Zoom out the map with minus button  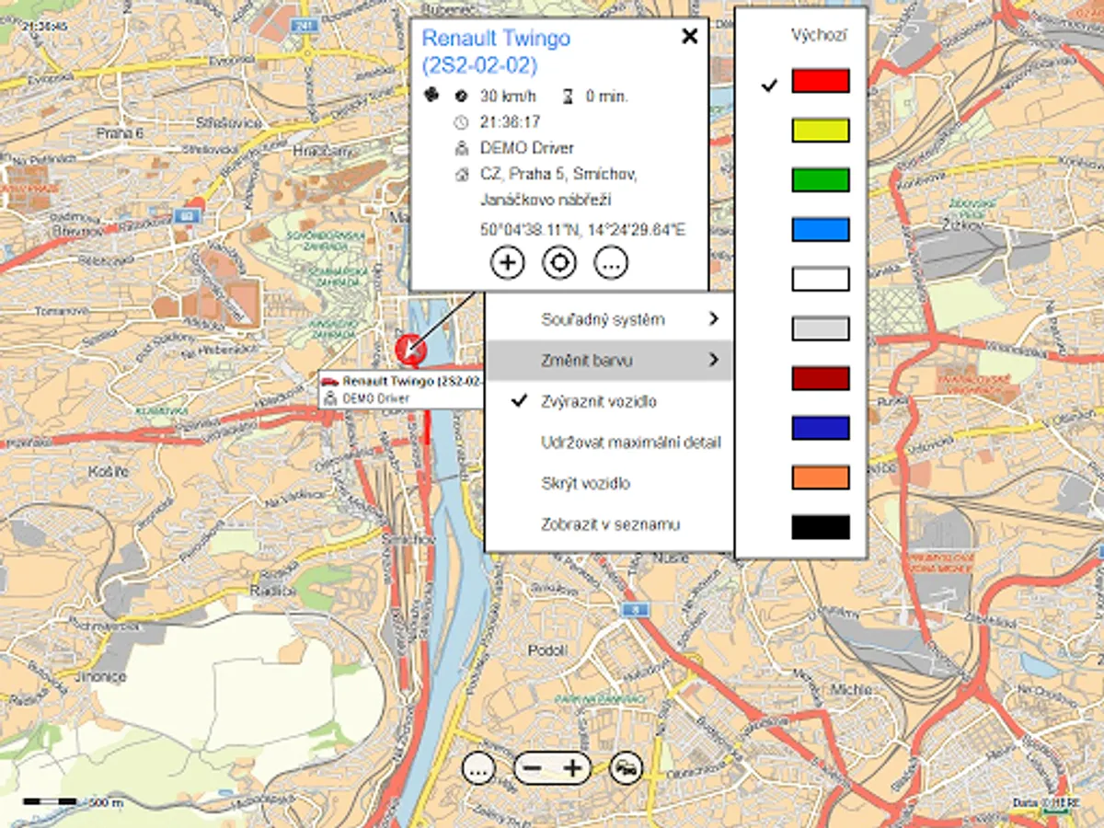533,767
